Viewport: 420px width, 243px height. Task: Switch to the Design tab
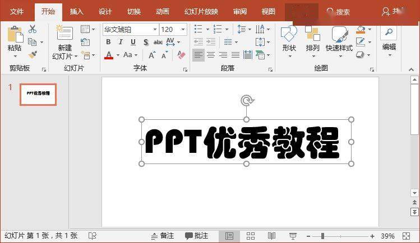(x=105, y=12)
